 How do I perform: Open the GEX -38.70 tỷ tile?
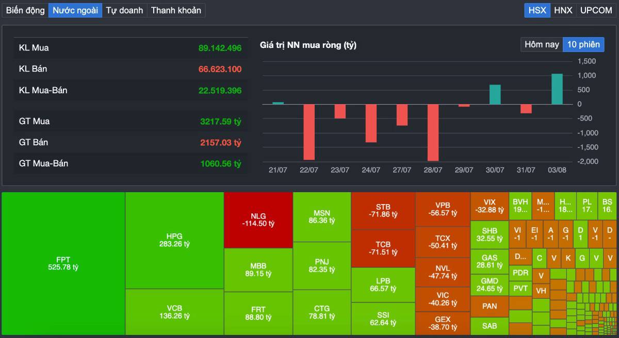(443, 323)
